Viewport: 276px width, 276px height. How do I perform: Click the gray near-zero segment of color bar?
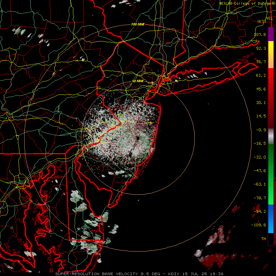click(x=271, y=136)
